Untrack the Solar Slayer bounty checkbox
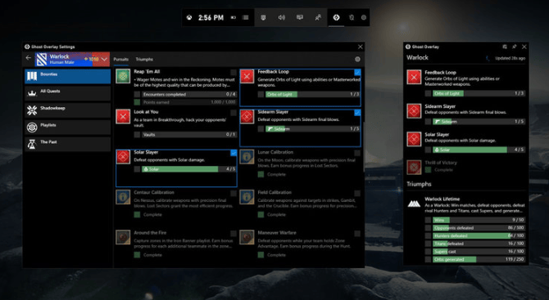 (234, 153)
